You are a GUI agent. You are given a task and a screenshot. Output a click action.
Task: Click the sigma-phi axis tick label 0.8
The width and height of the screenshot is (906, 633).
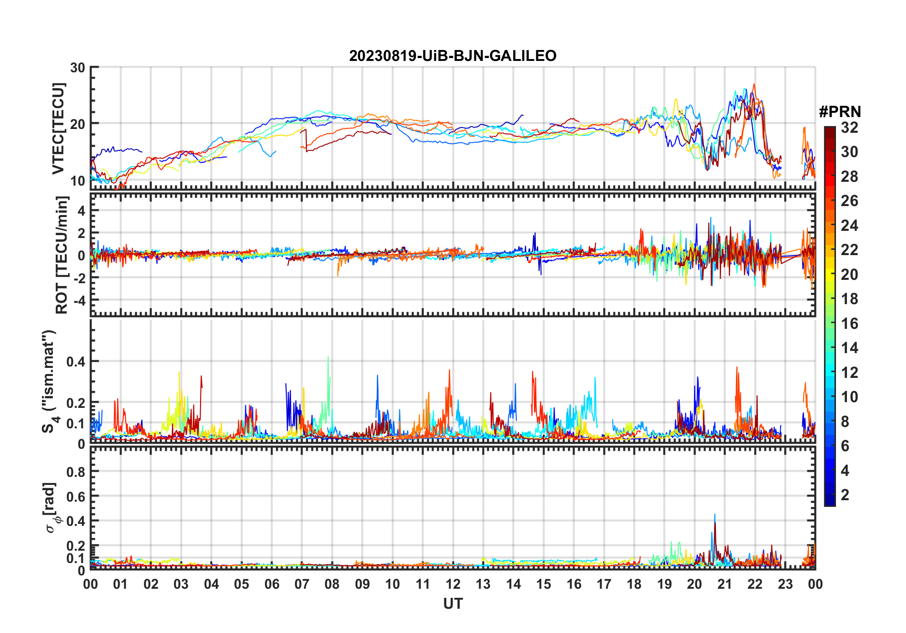point(76,472)
